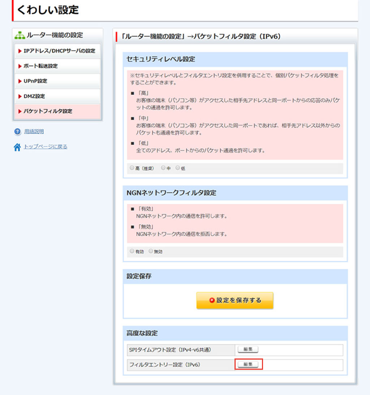Click the 設定を保存する button
This screenshot has height=395, width=370.
click(x=235, y=300)
